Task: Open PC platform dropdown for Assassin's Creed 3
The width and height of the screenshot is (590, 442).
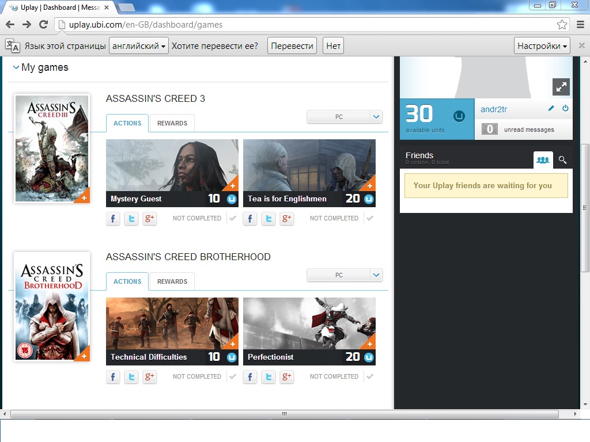Action: (x=345, y=117)
